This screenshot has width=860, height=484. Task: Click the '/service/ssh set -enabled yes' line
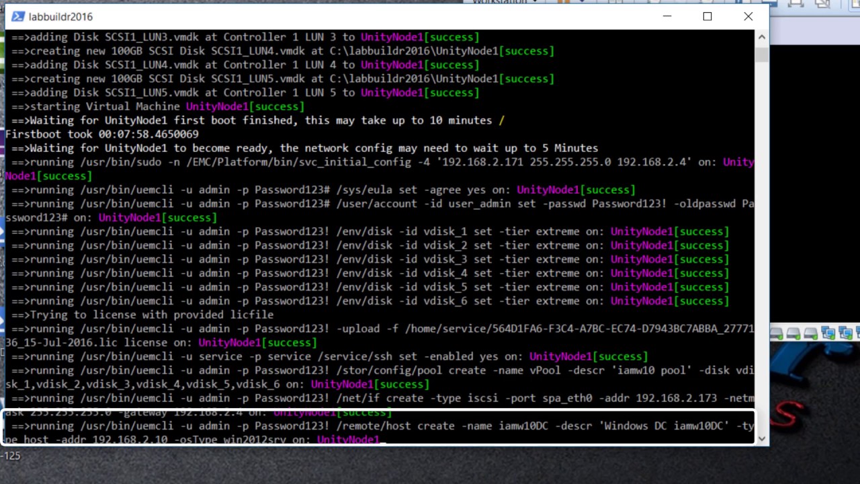pos(329,356)
